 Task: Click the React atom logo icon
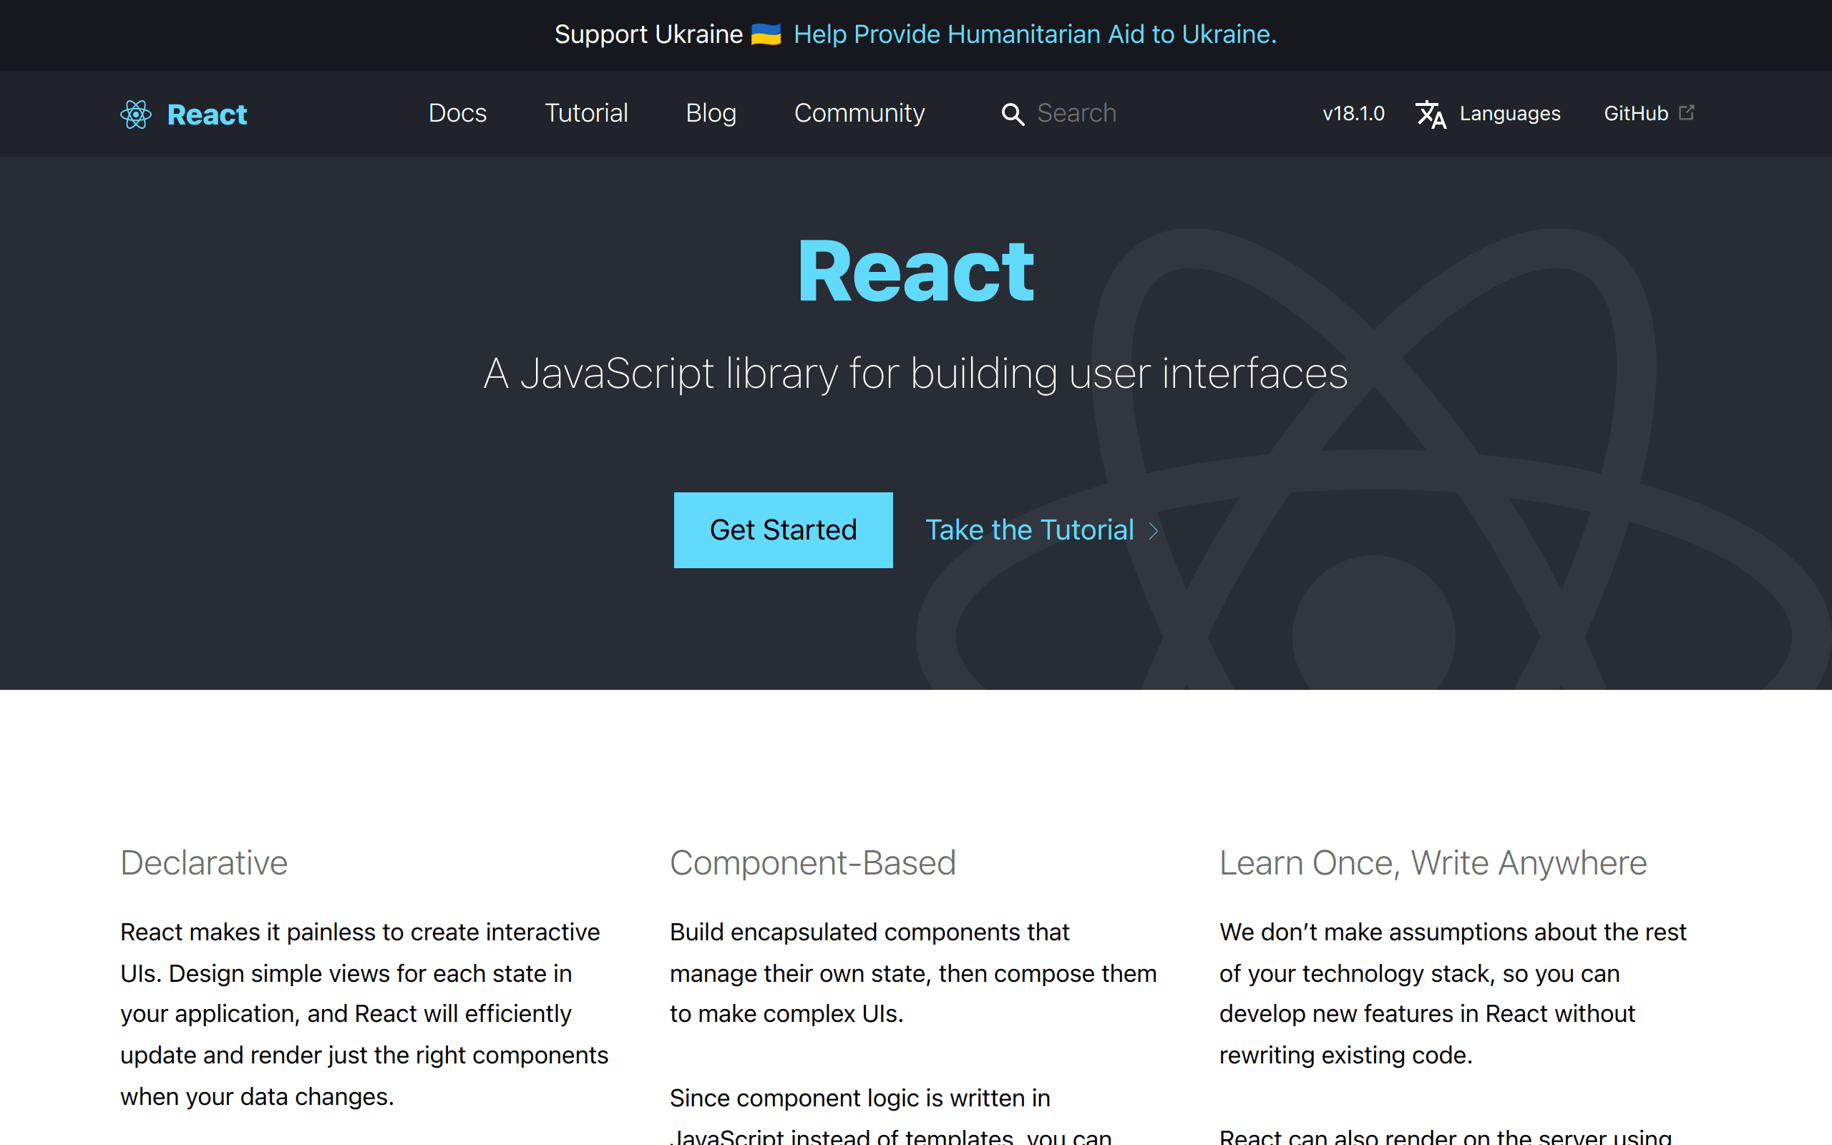point(135,114)
